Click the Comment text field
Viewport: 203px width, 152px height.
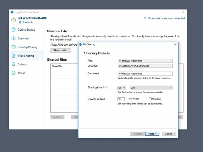145,74
